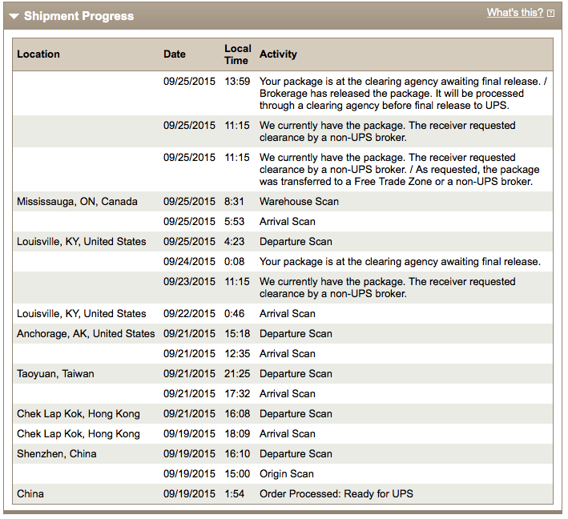Image resolution: width=568 pixels, height=519 pixels.
Task: Click the 15:00 time entry
Action: 237,473
